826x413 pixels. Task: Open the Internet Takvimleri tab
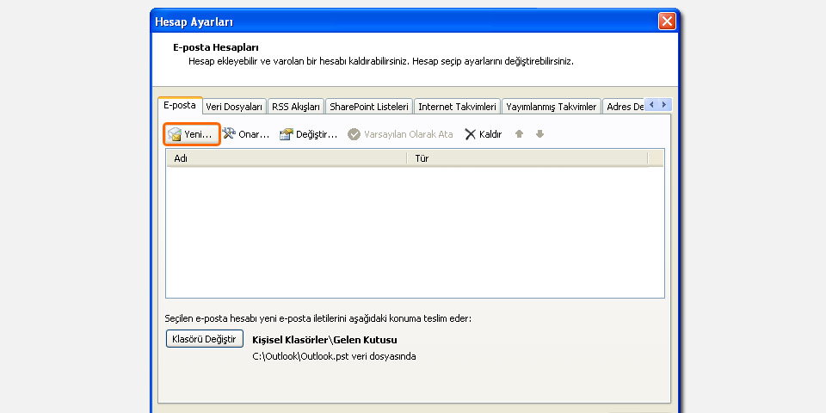pos(457,107)
